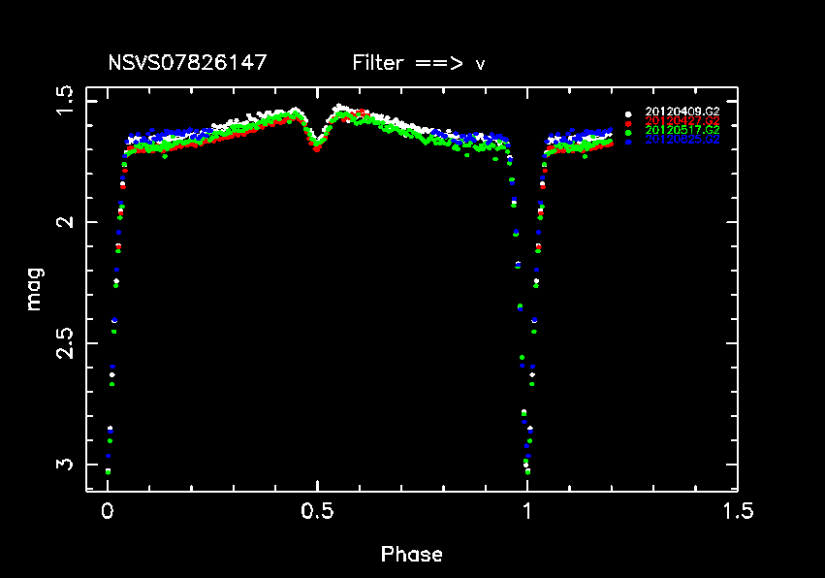Click the 0.5 tick label on Phase axis

317,511
